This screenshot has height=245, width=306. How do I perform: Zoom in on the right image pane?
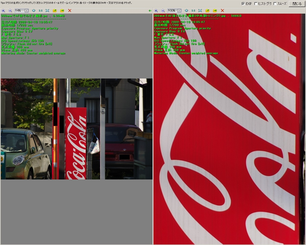click(x=156, y=11)
